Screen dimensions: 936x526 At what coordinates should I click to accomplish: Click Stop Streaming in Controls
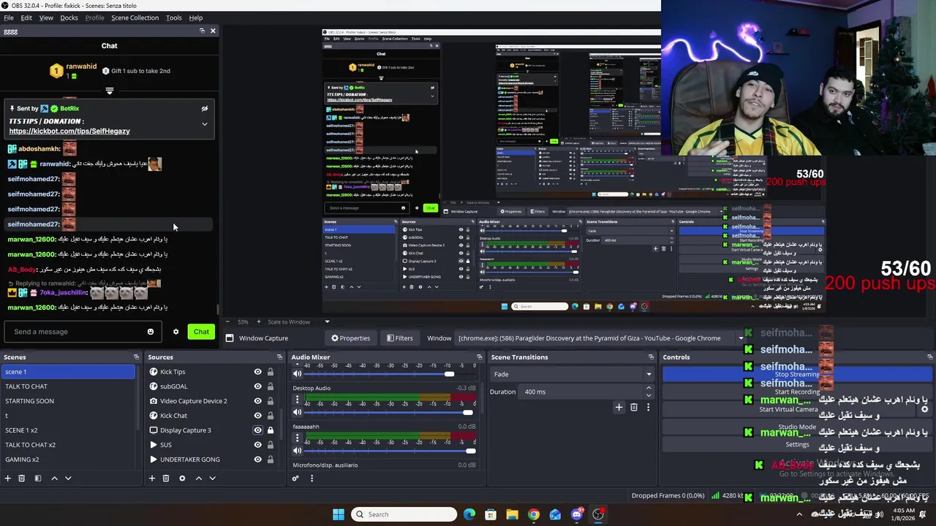click(797, 374)
